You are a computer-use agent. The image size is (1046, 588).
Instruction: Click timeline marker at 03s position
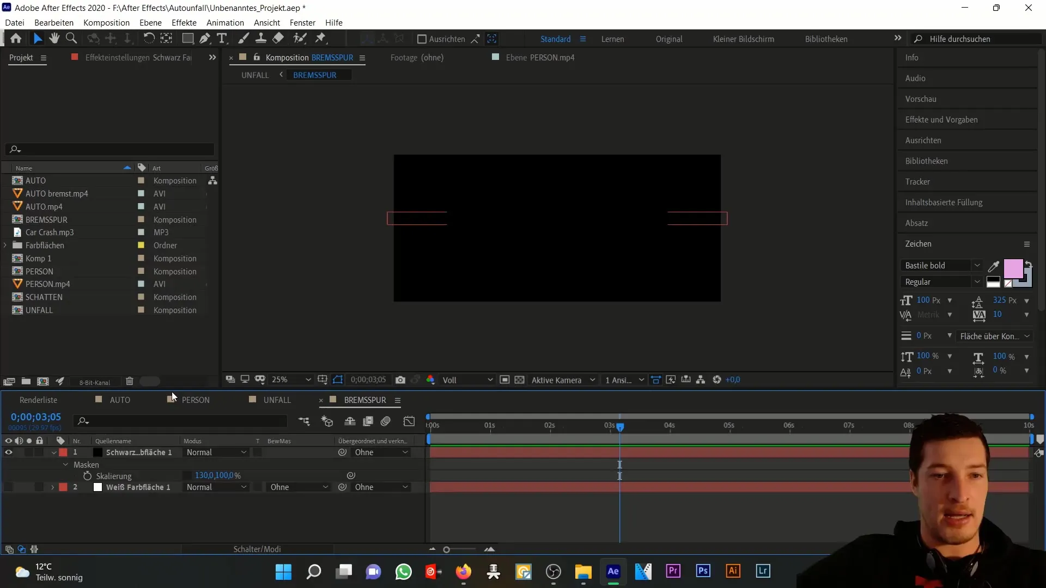[x=619, y=426]
